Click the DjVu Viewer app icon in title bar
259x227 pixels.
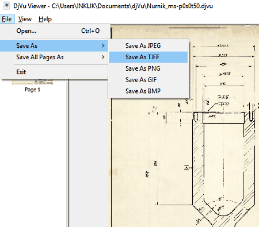tap(6, 6)
